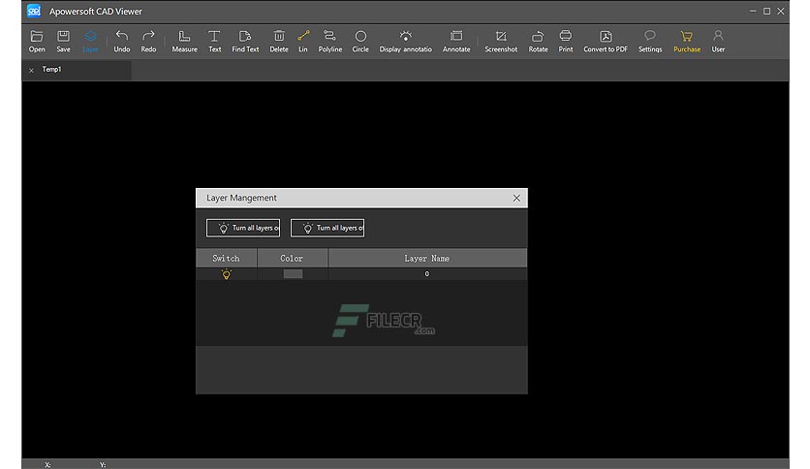Take a Screenshot of the drawing
Image resolution: width=810 pixels, height=469 pixels.
pyautogui.click(x=501, y=41)
